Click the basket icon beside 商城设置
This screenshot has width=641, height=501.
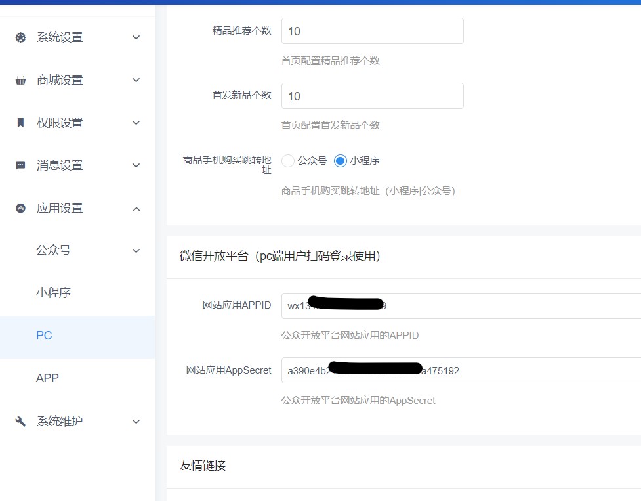20,80
